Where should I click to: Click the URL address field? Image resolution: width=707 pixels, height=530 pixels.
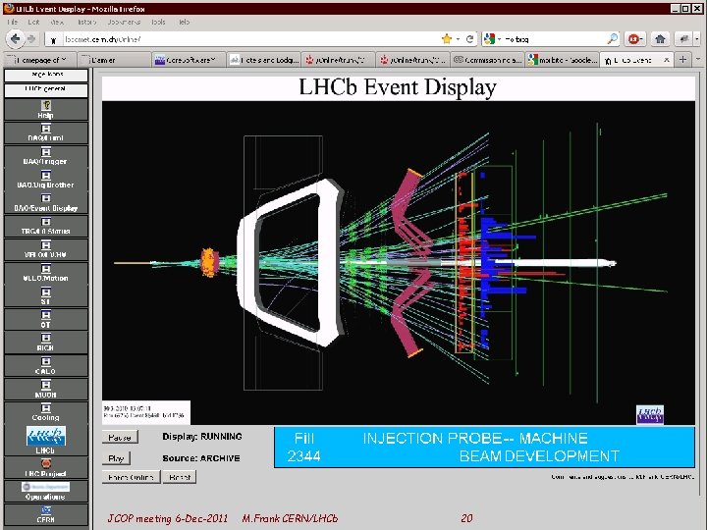[250, 39]
